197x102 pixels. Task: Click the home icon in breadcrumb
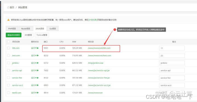[x=8, y=7]
